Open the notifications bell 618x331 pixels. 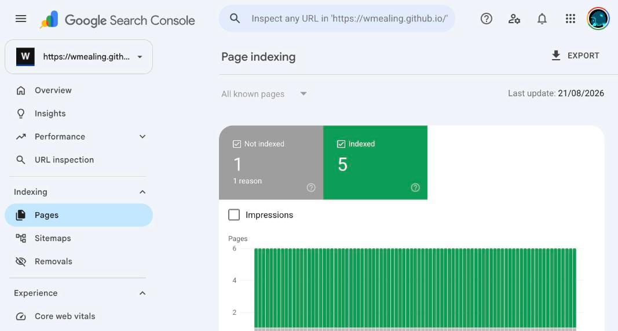[x=542, y=19]
